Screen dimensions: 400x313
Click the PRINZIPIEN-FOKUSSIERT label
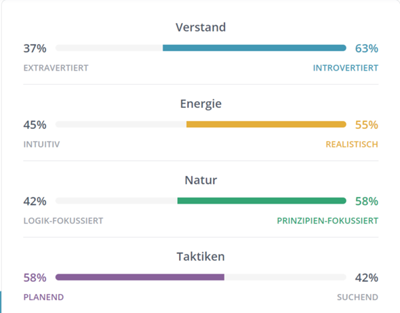tap(327, 221)
